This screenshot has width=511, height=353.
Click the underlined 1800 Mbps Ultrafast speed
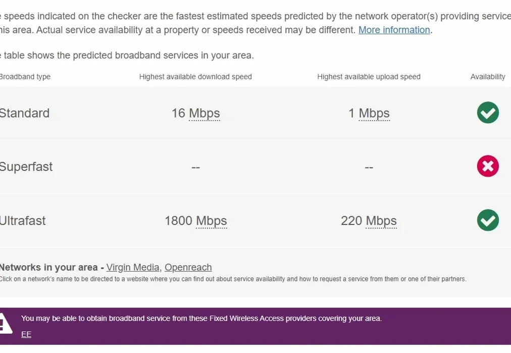click(x=196, y=220)
